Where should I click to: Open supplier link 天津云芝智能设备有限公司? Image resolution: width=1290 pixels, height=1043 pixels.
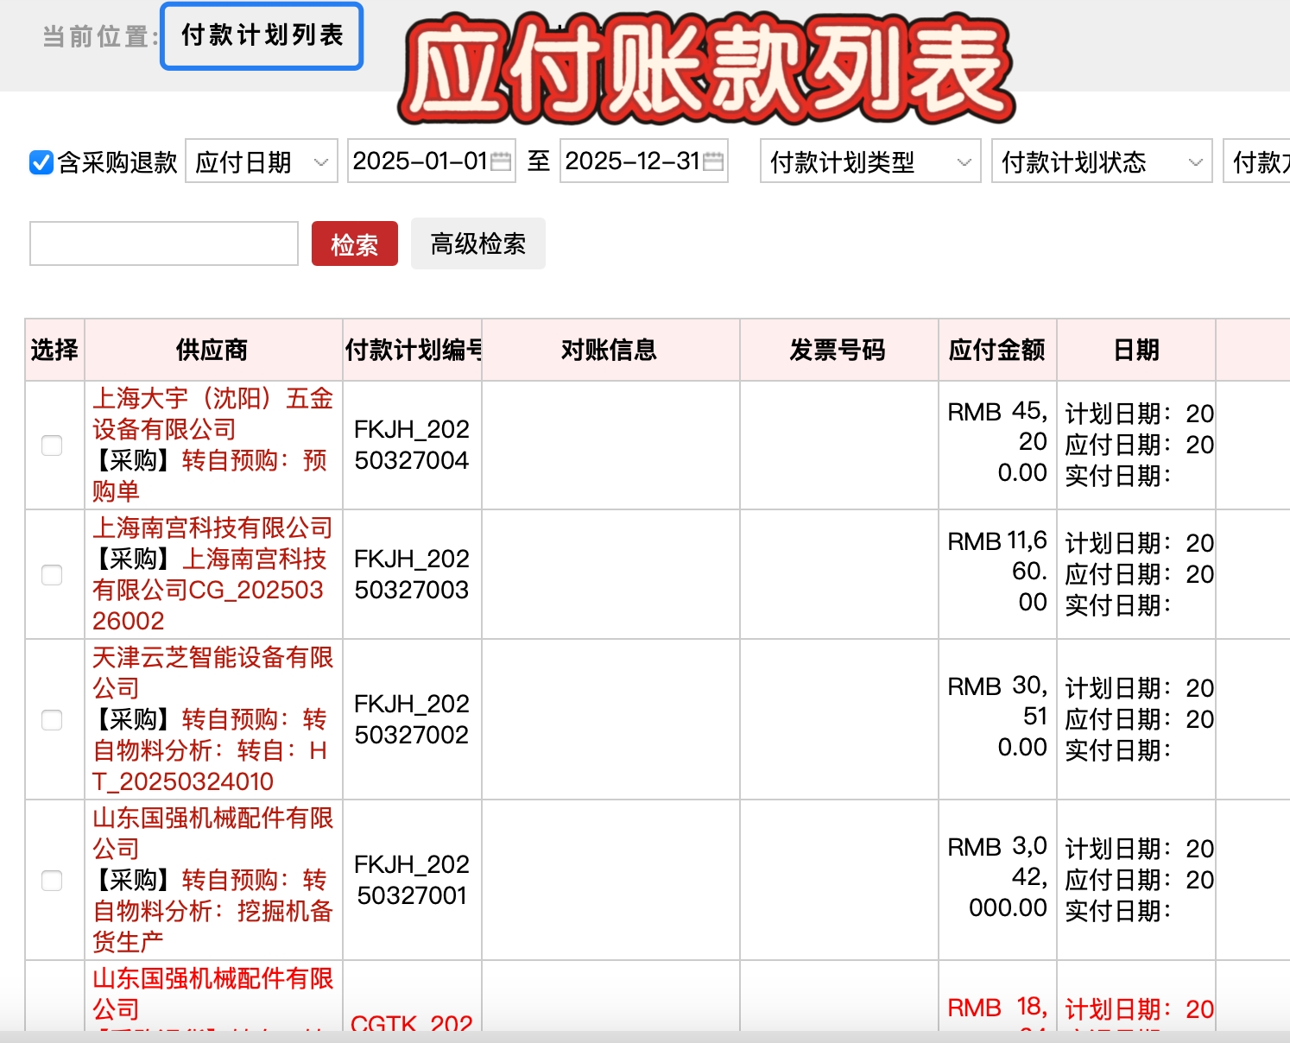[212, 673]
